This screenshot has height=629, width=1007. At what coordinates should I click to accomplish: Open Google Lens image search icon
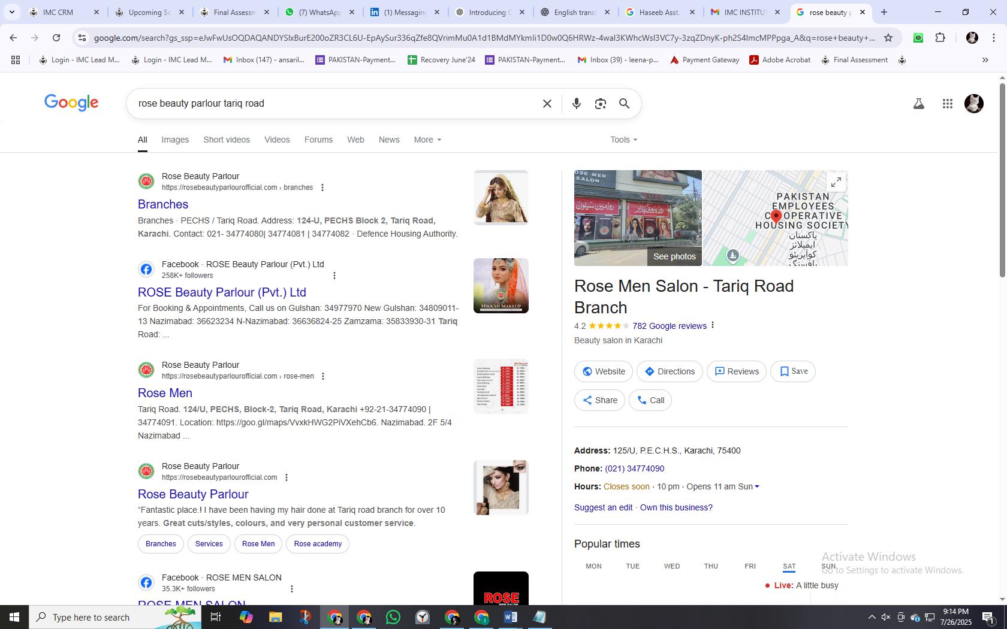coord(600,104)
